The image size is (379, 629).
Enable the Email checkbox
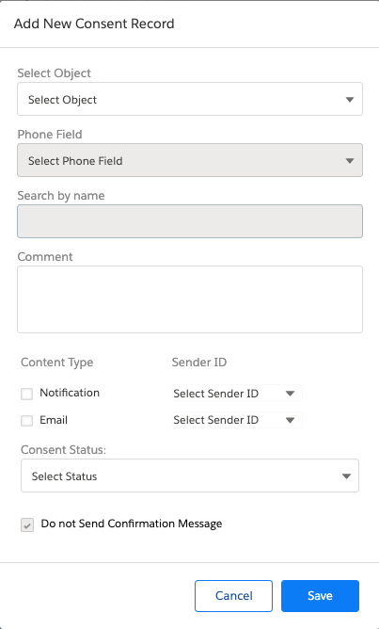point(27,421)
